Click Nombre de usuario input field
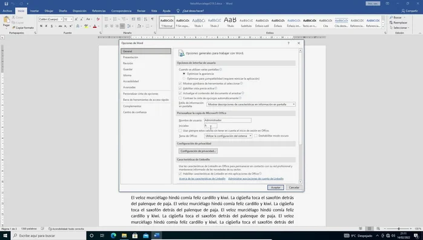Screen dimensions: 423x240 point(228,120)
